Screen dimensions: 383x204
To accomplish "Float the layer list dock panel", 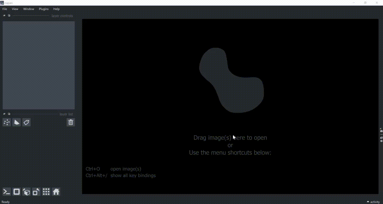I will [x=9, y=114].
